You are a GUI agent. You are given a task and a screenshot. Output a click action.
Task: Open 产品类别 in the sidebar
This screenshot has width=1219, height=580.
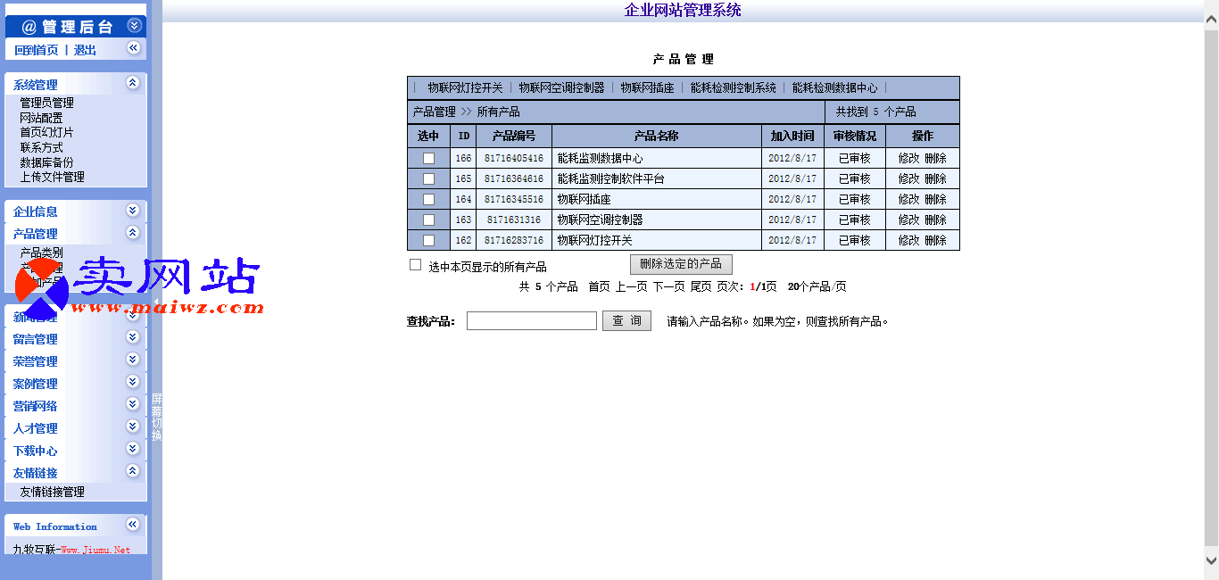pos(41,253)
